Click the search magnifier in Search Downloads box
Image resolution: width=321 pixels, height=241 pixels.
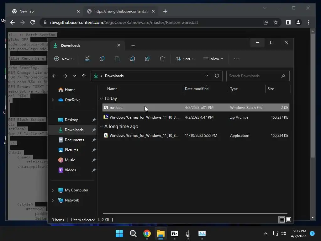[x=283, y=76]
